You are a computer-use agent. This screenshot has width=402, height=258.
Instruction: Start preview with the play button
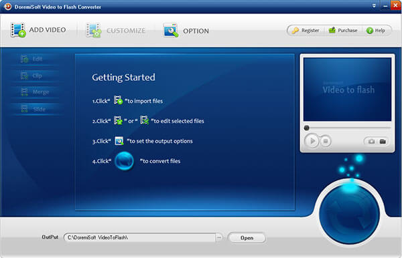pos(312,141)
